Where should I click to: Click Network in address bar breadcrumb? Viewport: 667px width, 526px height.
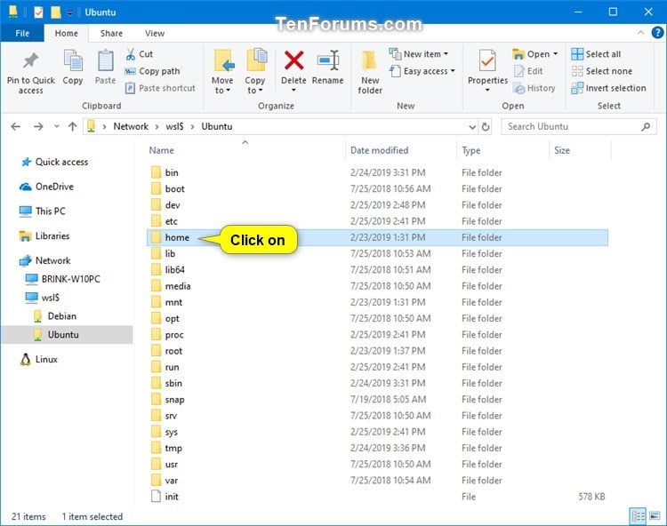(131, 127)
